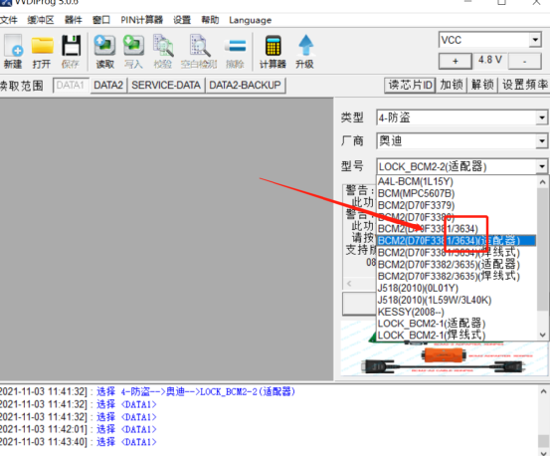Viewport: 550px width, 456px height.
Task: Expand the 类型 dropdown showing 4-防盗
Action: tap(542, 117)
